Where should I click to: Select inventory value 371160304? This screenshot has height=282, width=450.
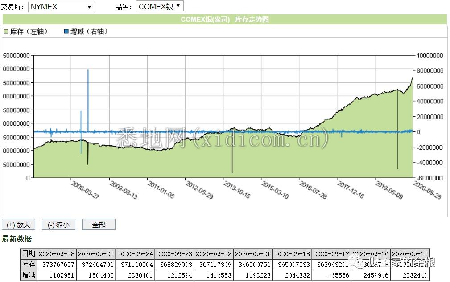137,265
